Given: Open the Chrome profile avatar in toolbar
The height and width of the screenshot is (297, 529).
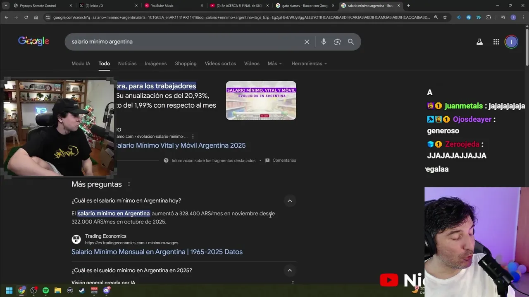Looking at the screenshot, I should pyautogui.click(x=513, y=17).
